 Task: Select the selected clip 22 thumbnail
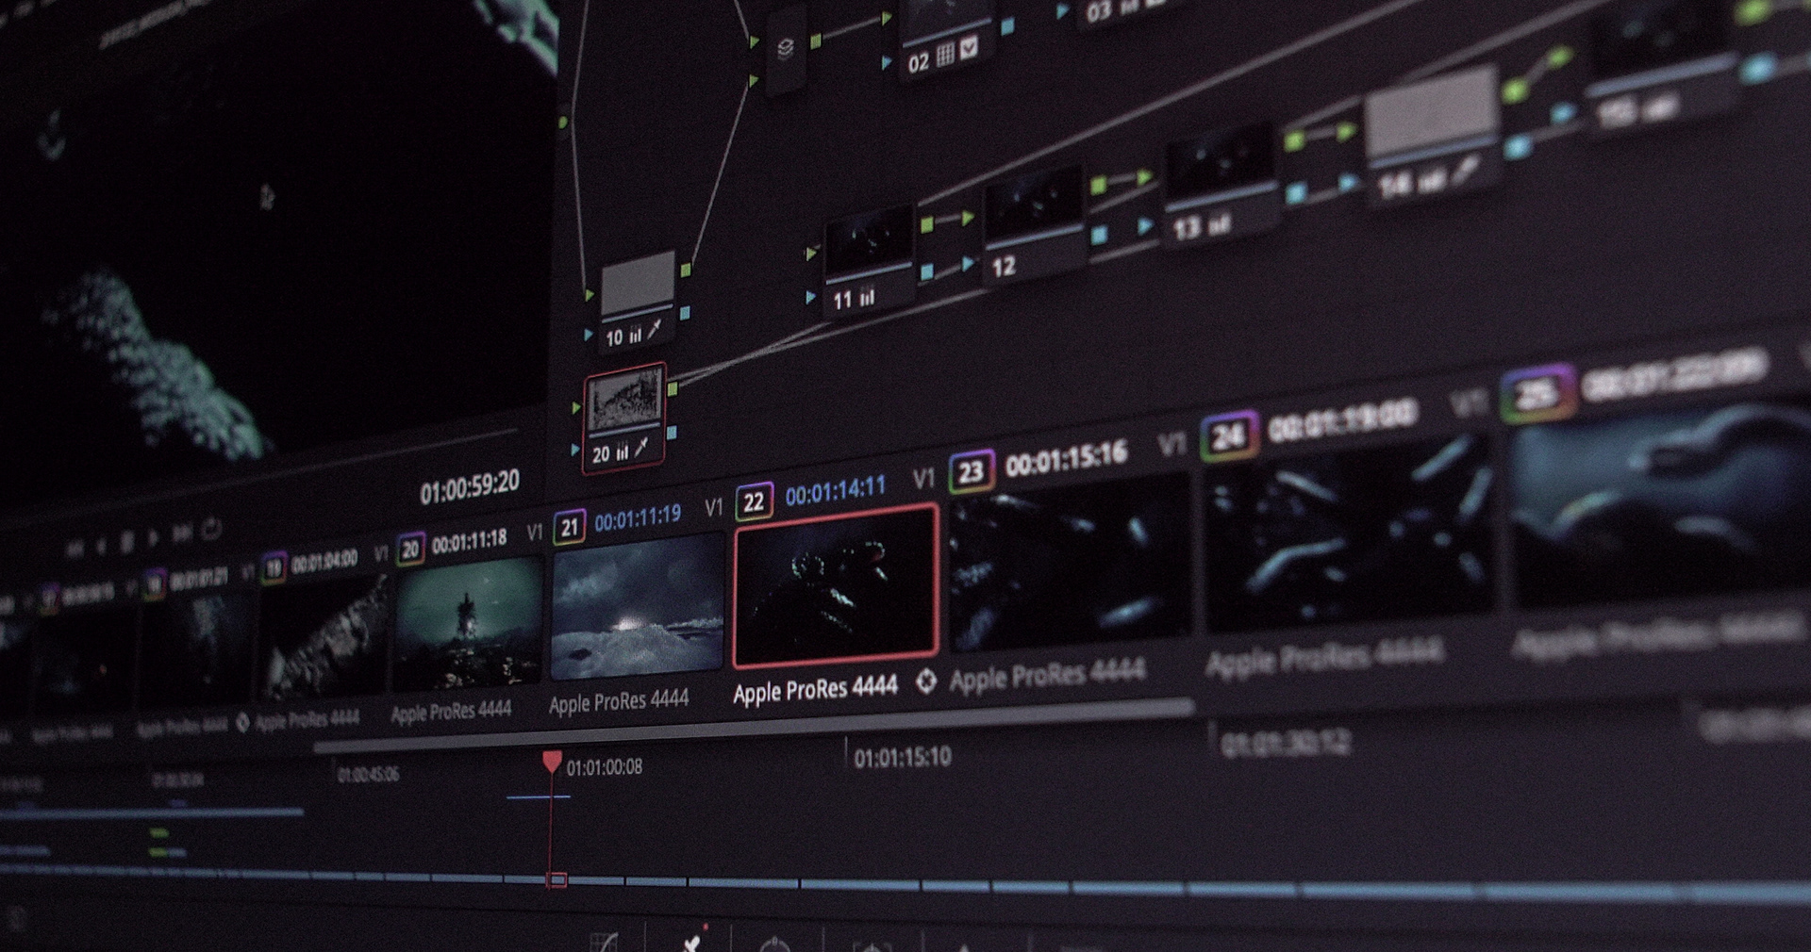(x=836, y=585)
